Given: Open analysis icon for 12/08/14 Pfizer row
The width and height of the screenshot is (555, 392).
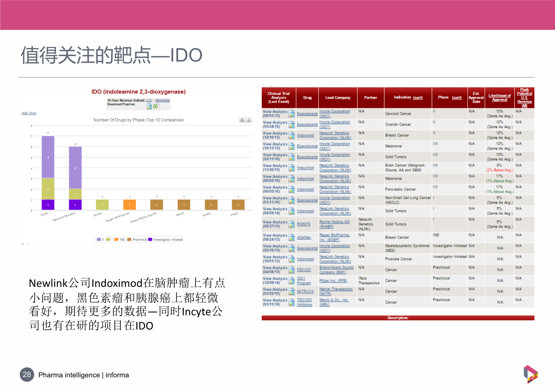Looking at the screenshot, I should click(291, 281).
